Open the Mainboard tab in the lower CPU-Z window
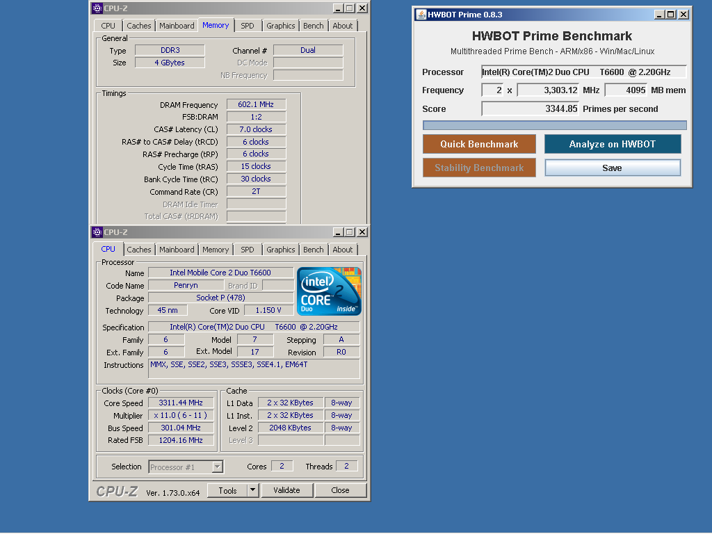The width and height of the screenshot is (712, 534). 177,250
